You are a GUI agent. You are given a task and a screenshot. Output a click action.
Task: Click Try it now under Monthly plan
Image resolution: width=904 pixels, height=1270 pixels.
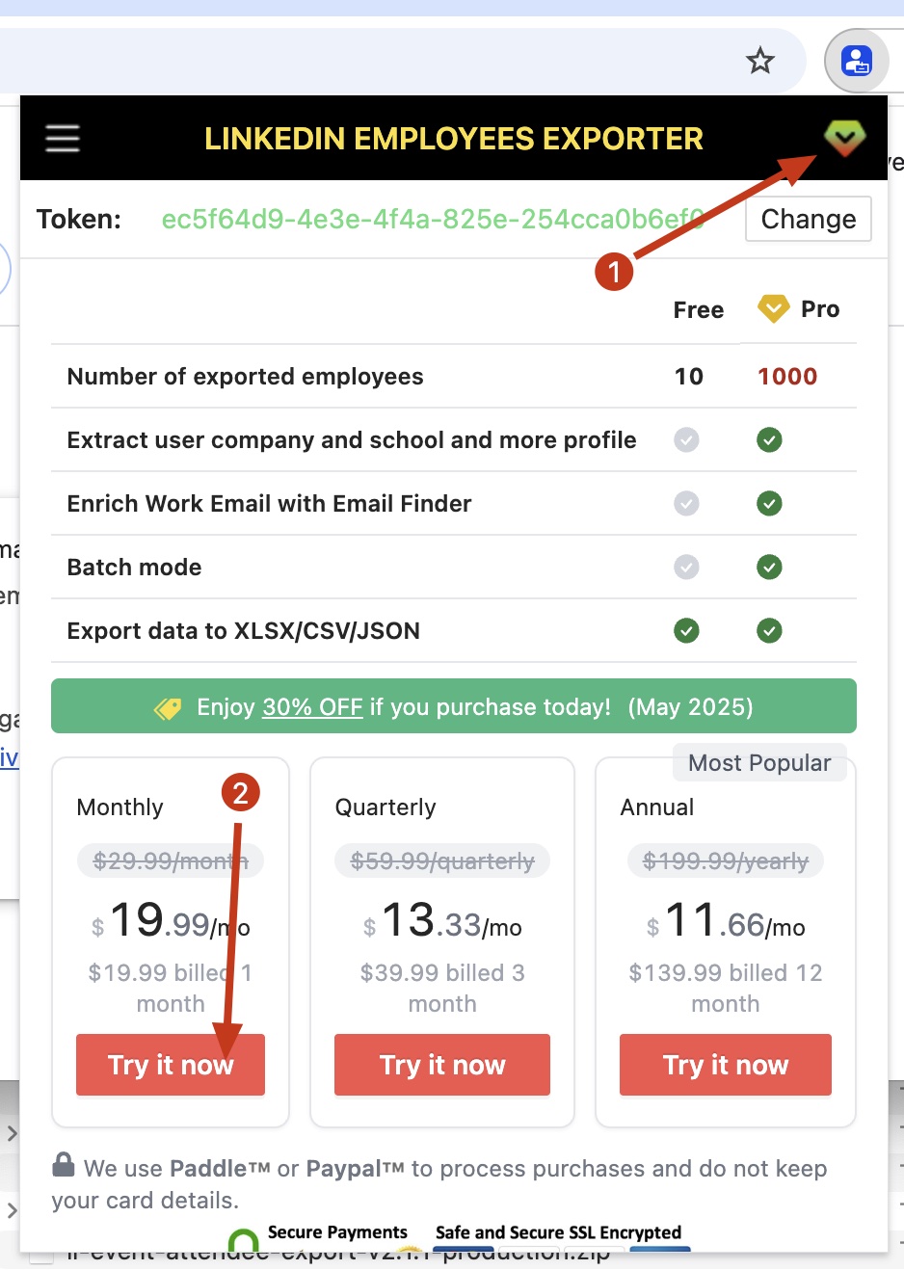pos(170,1065)
